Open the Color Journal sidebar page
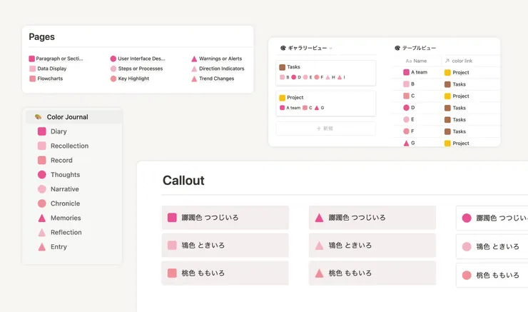The image size is (528, 312). [73, 117]
